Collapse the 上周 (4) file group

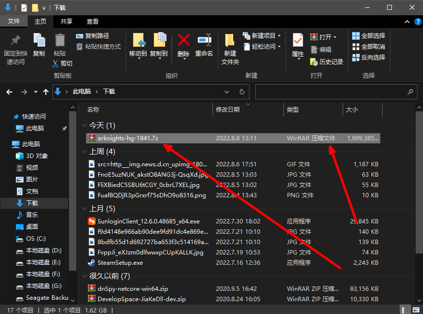click(x=84, y=152)
